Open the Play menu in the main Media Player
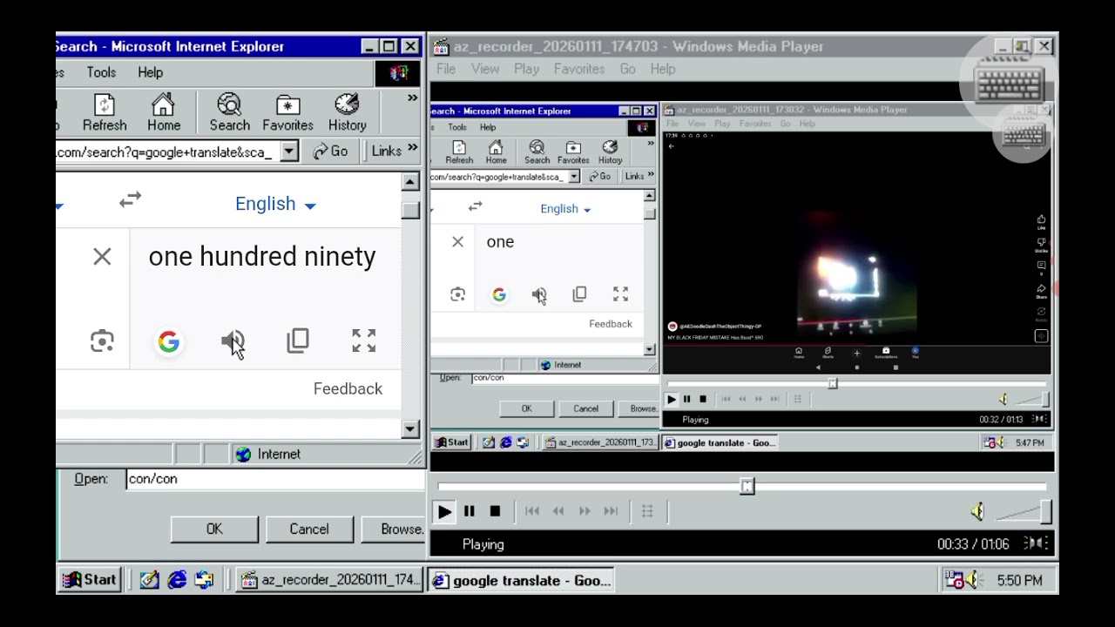Image resolution: width=1115 pixels, height=627 pixels. 526,69
